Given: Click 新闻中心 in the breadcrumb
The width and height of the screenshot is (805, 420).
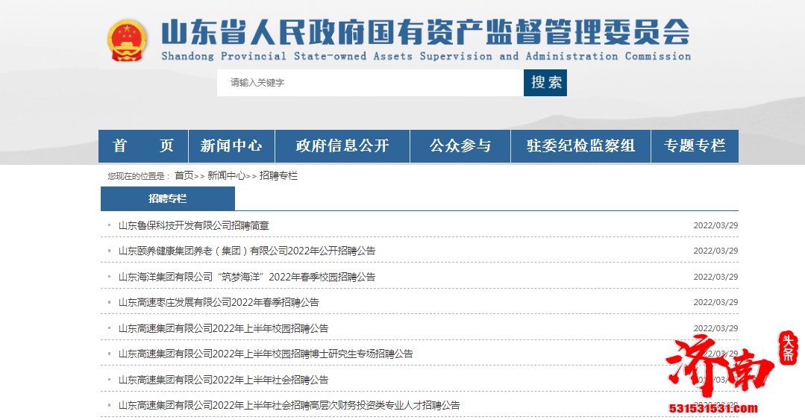Looking at the screenshot, I should tap(226, 175).
